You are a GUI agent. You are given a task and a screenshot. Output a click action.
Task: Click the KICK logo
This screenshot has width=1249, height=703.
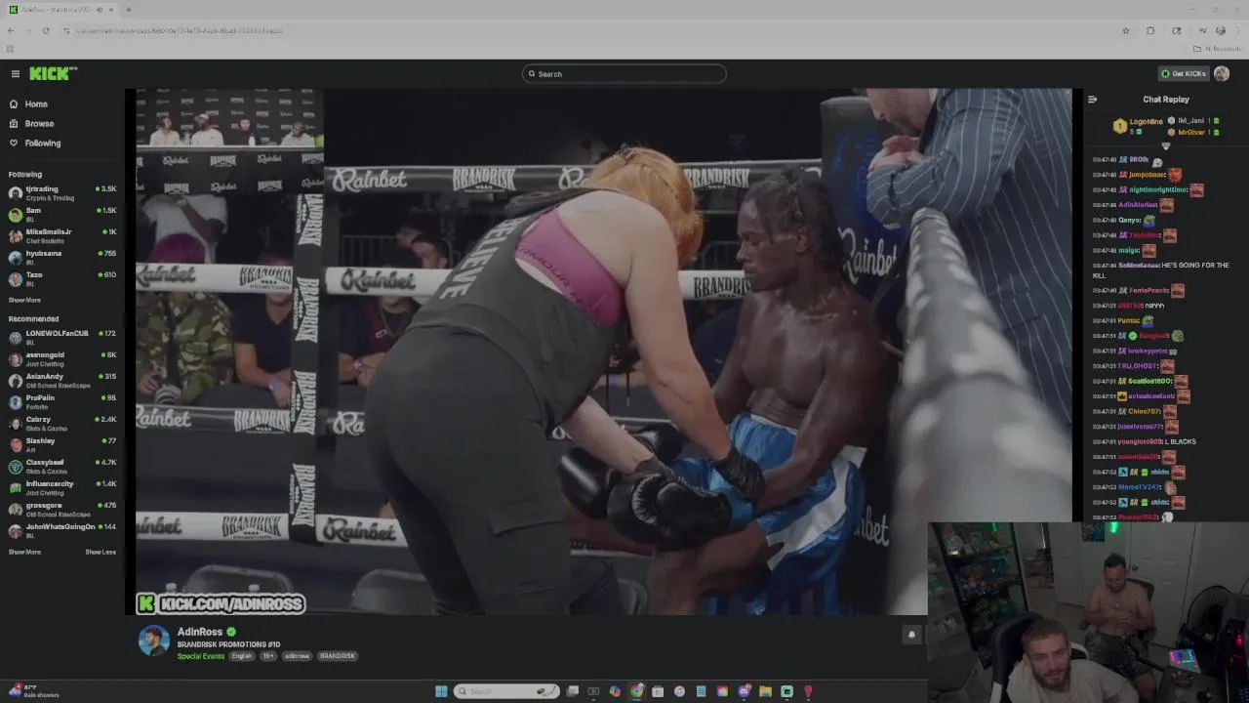pos(53,73)
